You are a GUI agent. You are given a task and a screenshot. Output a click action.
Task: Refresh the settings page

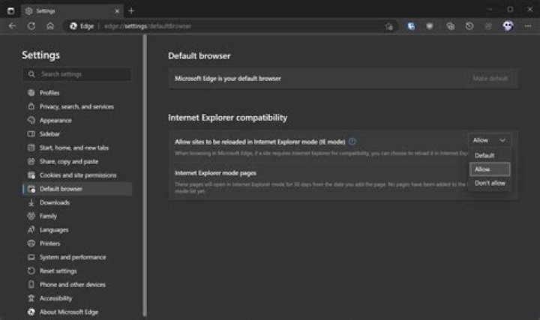[x=31, y=25]
